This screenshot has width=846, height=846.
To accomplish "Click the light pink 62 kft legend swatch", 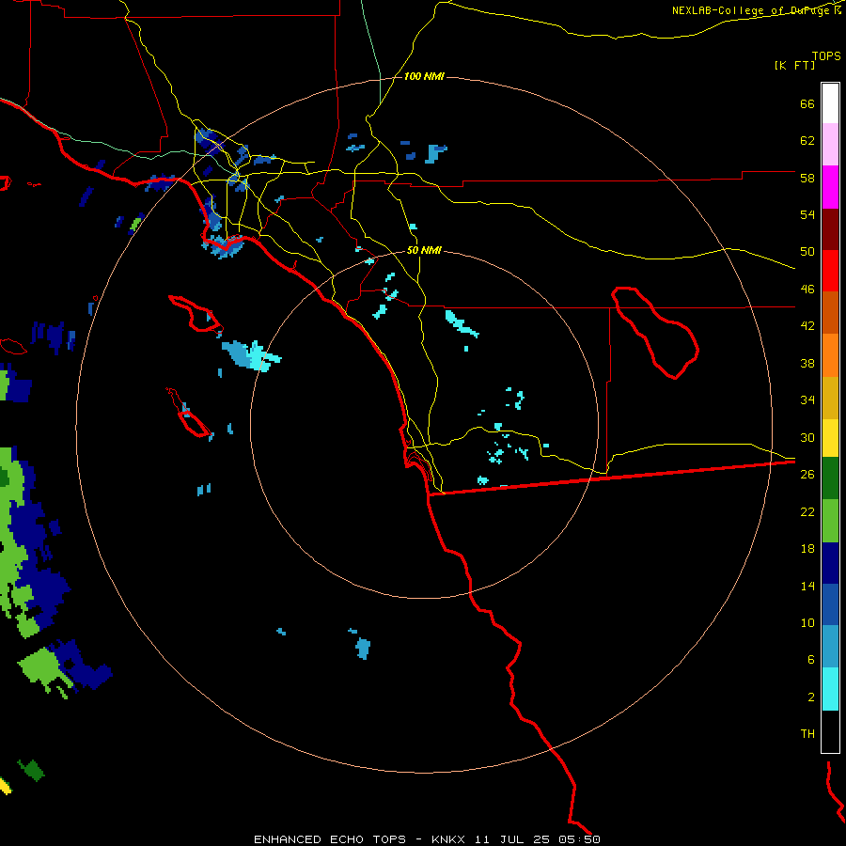I will tap(830, 144).
